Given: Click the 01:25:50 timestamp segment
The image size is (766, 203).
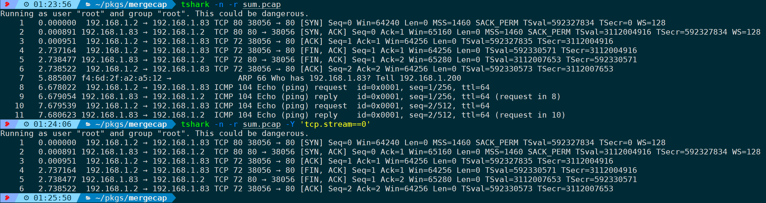Looking at the screenshot, I should click(x=48, y=198).
